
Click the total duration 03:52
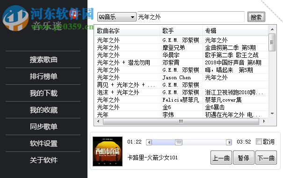tap(244, 142)
